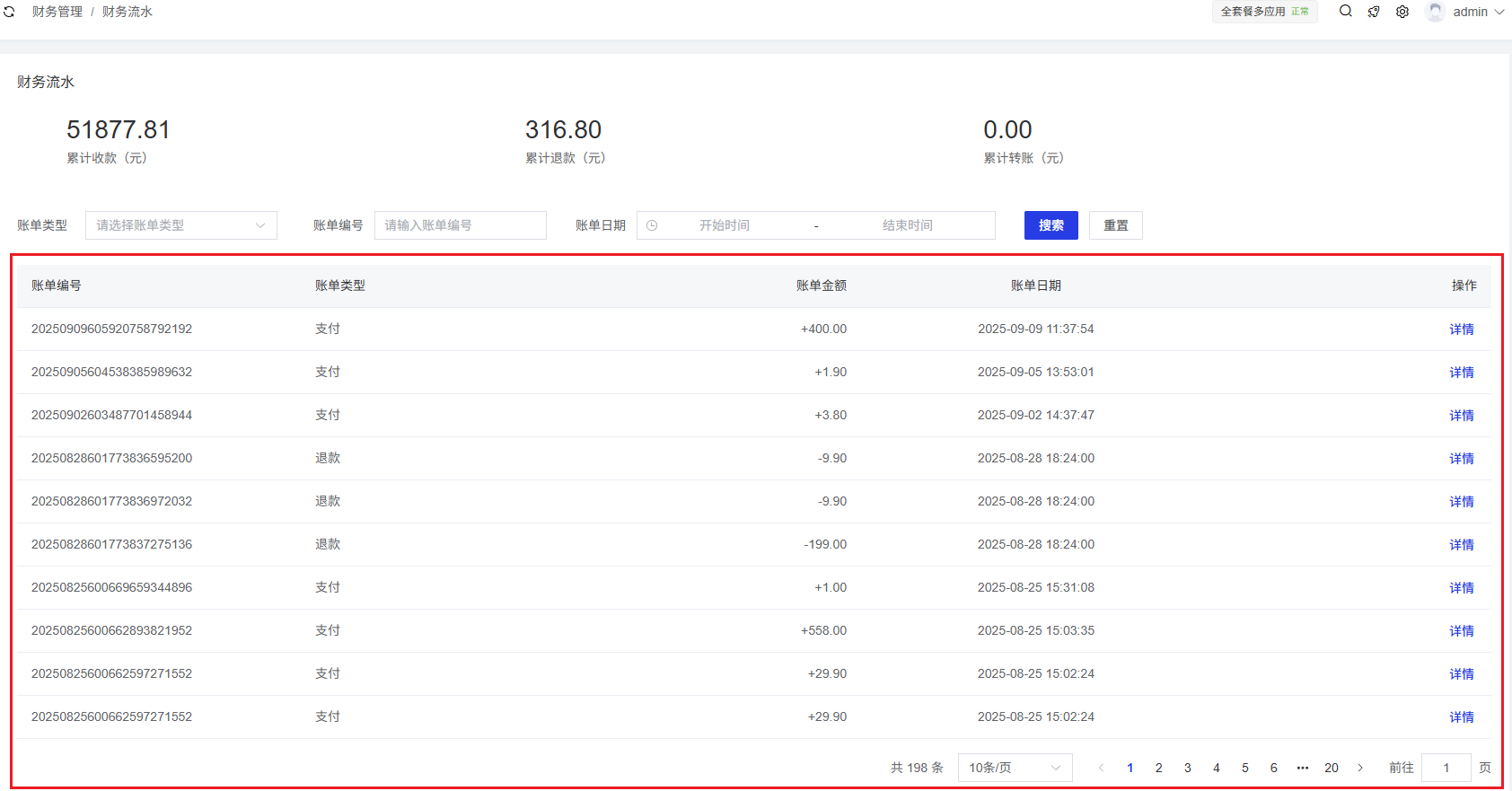Click the rocket icon in the header
This screenshot has width=1512, height=791.
(x=1374, y=12)
